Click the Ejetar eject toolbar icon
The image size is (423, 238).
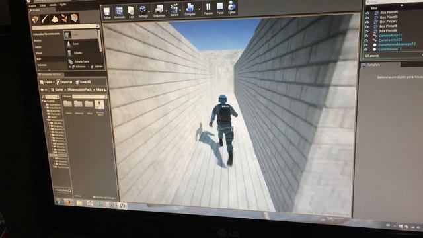pyautogui.click(x=232, y=7)
